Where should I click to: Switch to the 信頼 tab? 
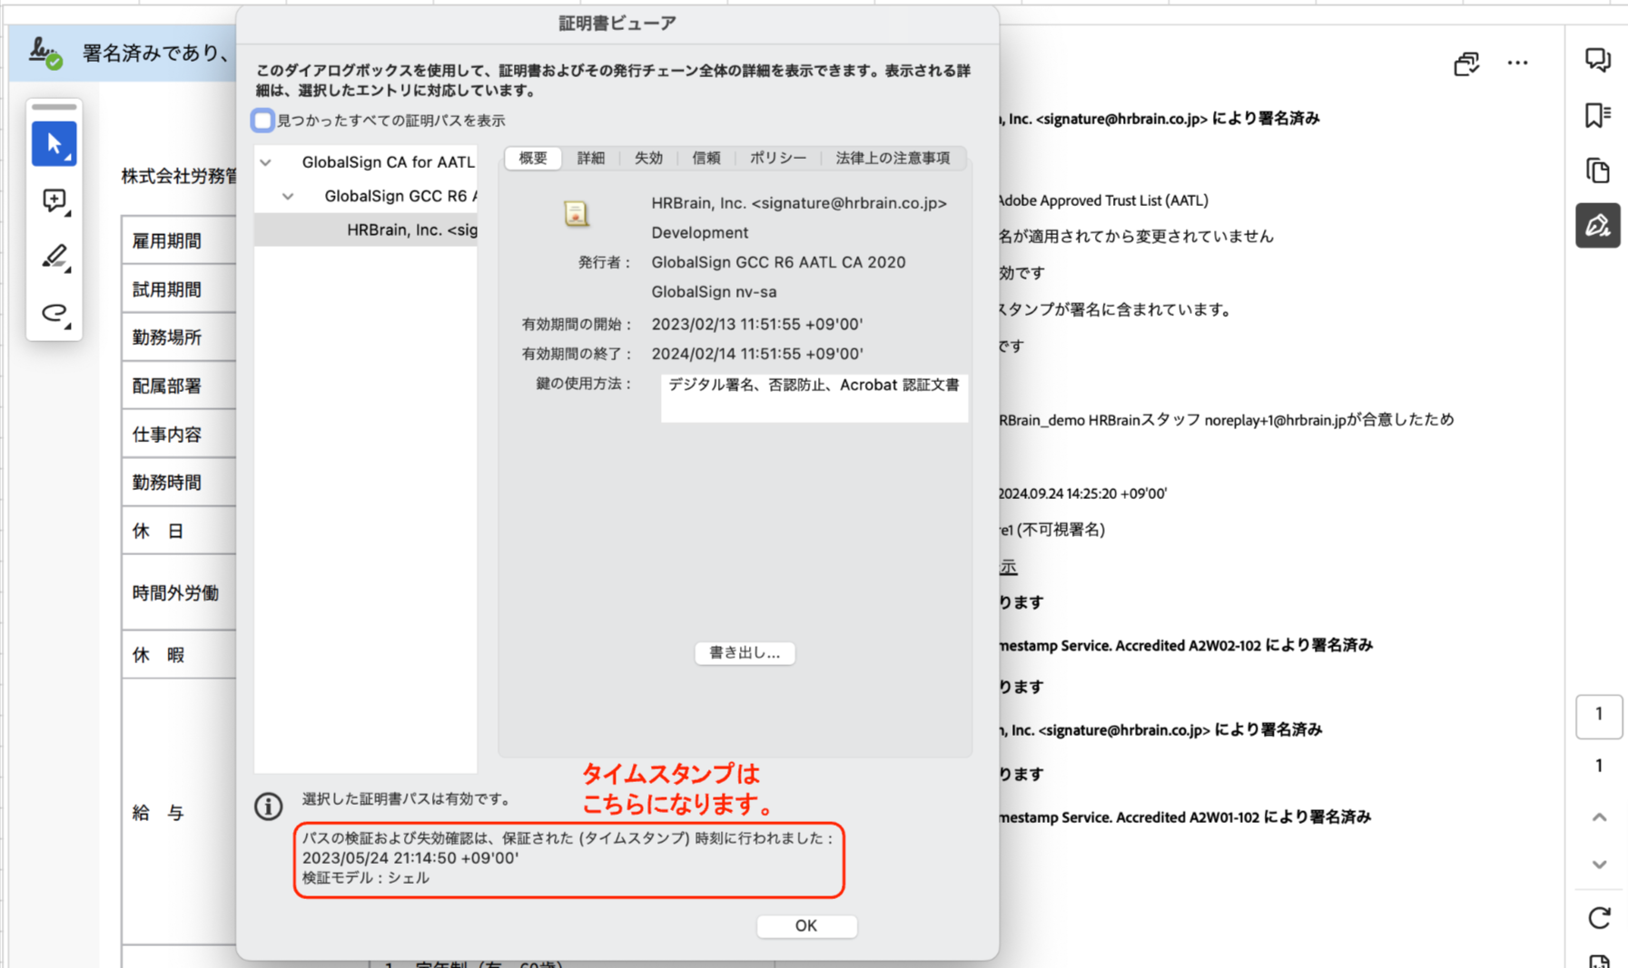coord(706,158)
